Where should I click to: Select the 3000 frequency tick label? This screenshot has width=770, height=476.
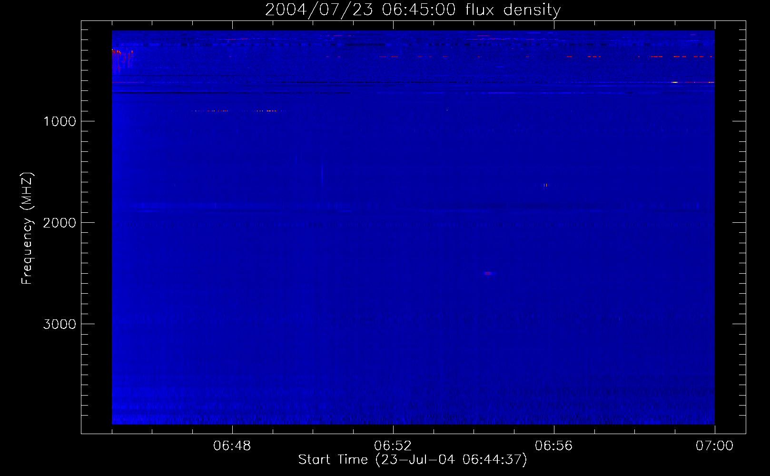[x=59, y=324]
